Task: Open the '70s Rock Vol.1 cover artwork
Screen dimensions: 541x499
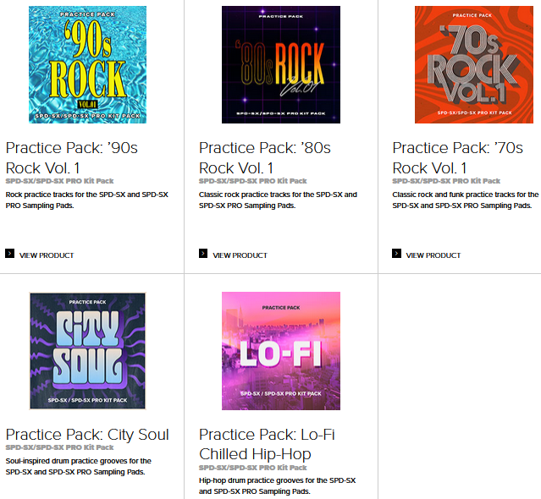Action: click(x=474, y=64)
